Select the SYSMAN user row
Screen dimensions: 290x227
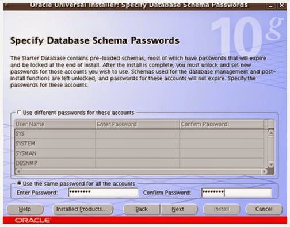click(139, 153)
